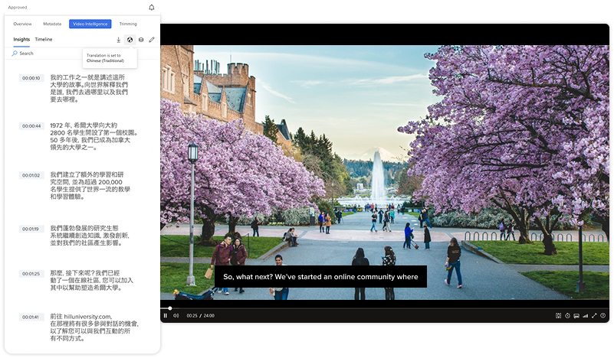Click the video frame with cherry trees
This screenshot has width=614, height=358.
[385, 172]
